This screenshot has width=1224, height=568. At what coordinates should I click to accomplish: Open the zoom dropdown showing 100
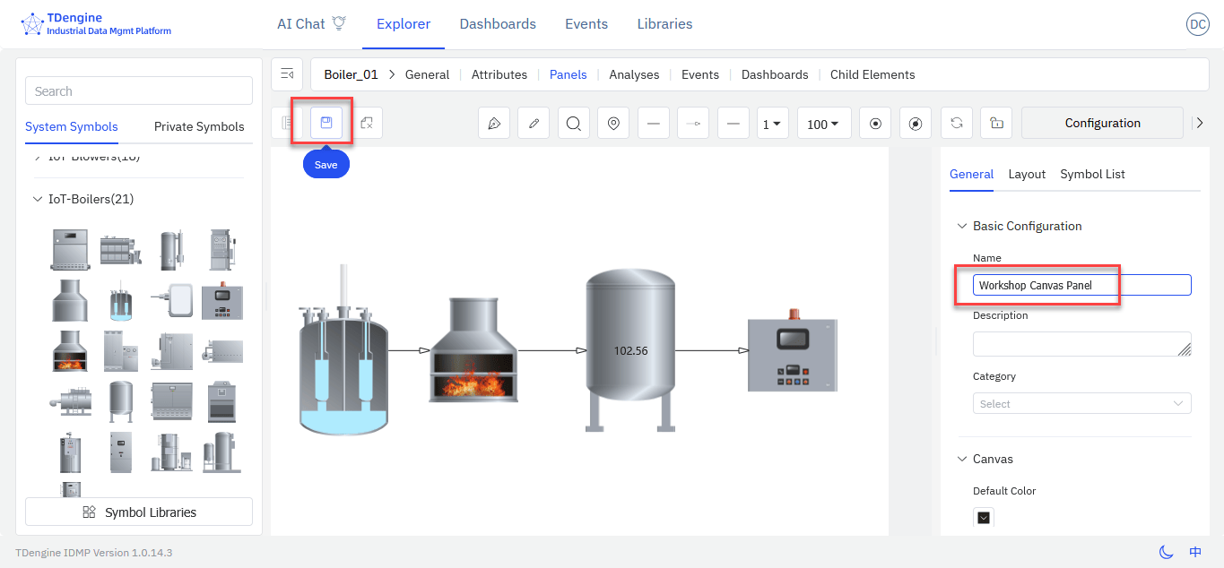tap(823, 124)
